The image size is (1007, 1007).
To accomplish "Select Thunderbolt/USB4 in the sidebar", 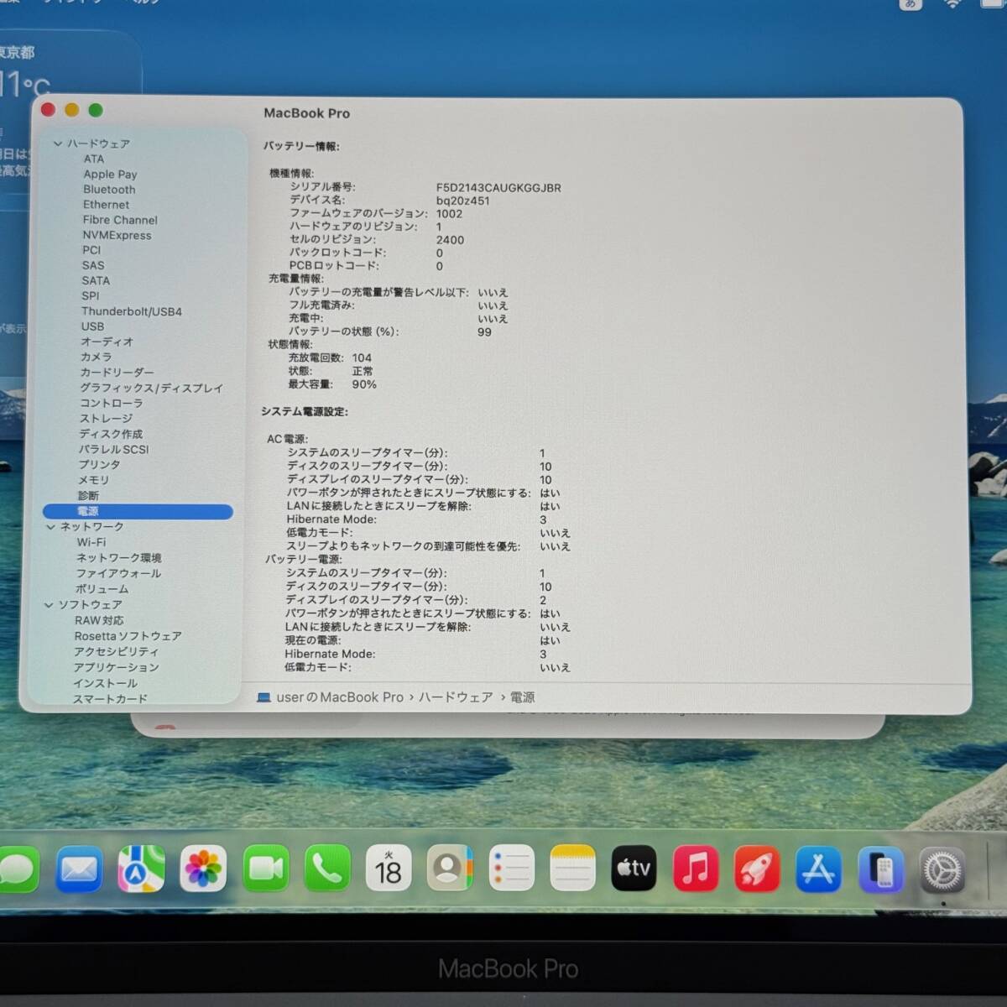I will click(x=133, y=311).
